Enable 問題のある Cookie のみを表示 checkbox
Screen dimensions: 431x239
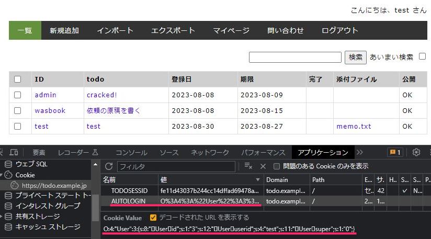(x=277, y=166)
